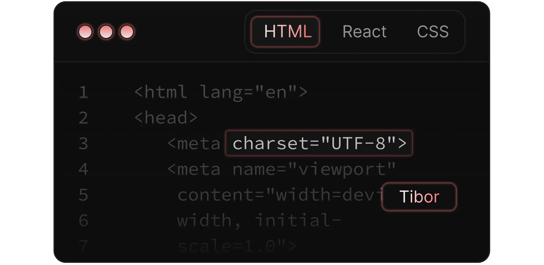Select line number 5 in gutter
544x265 pixels.
pyautogui.click(x=83, y=195)
